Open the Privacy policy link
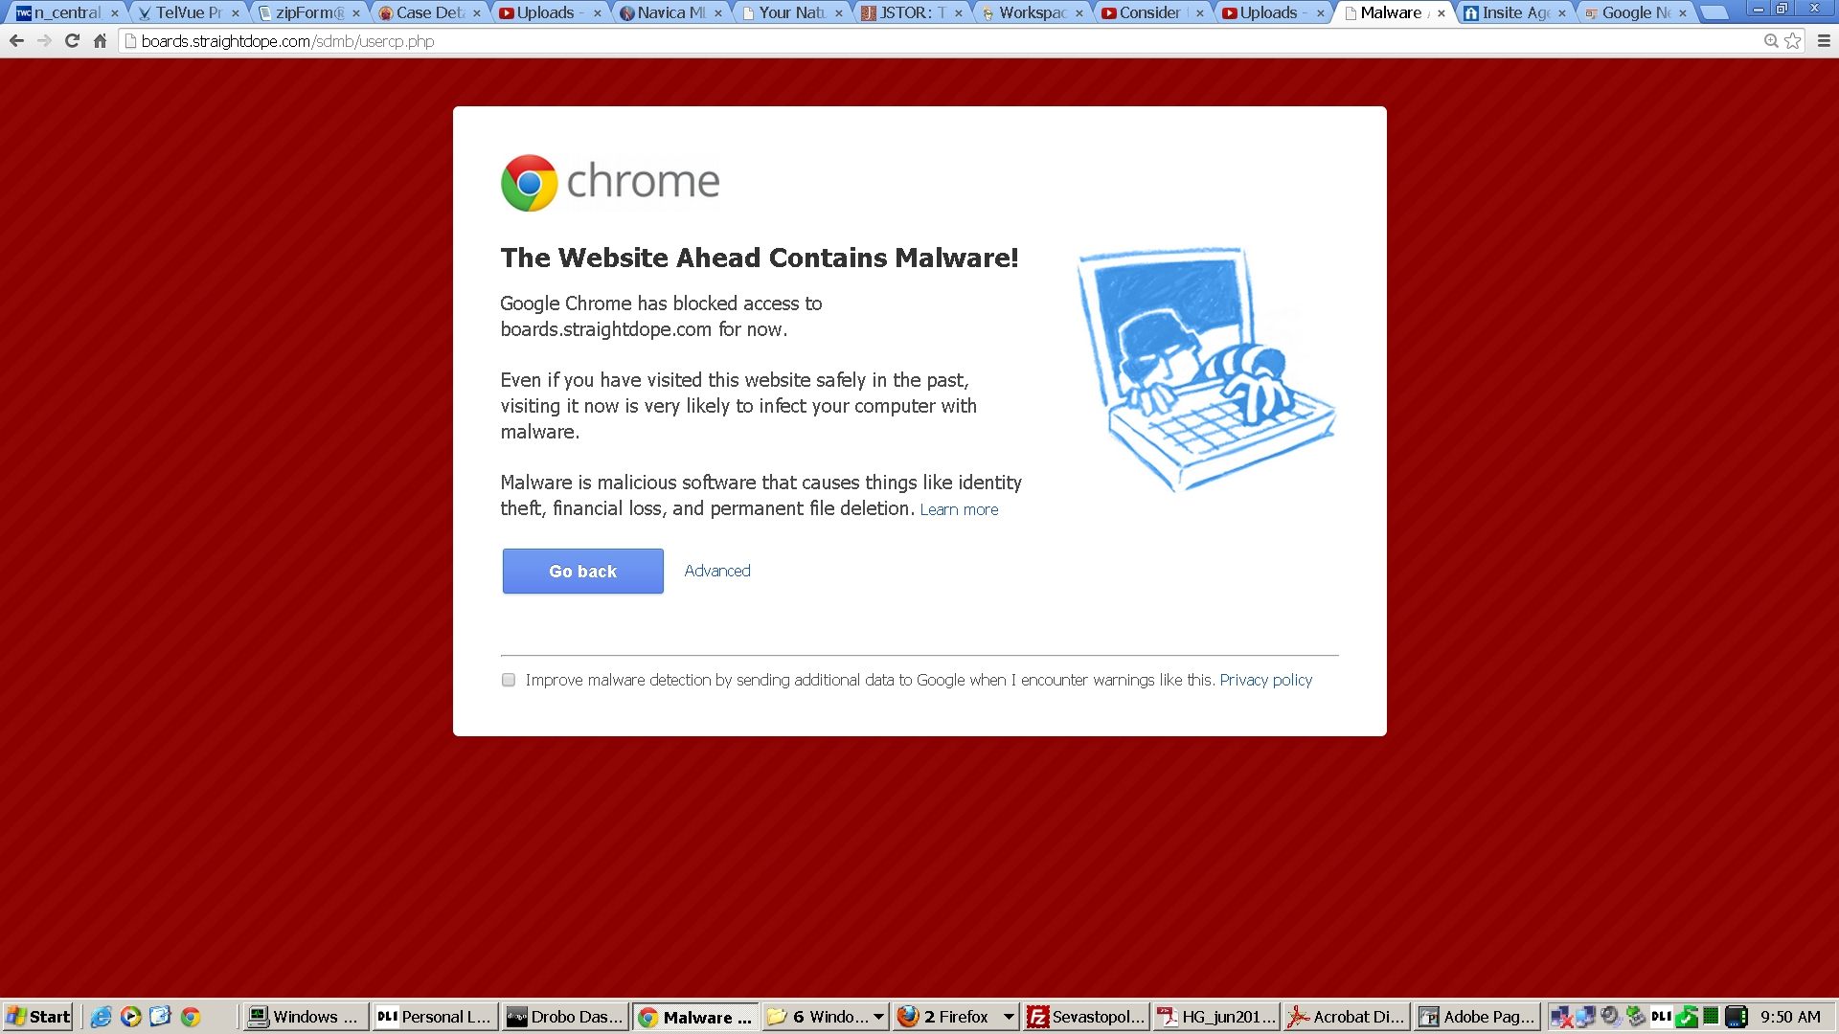Viewport: 1839px width, 1034px height. click(x=1265, y=680)
